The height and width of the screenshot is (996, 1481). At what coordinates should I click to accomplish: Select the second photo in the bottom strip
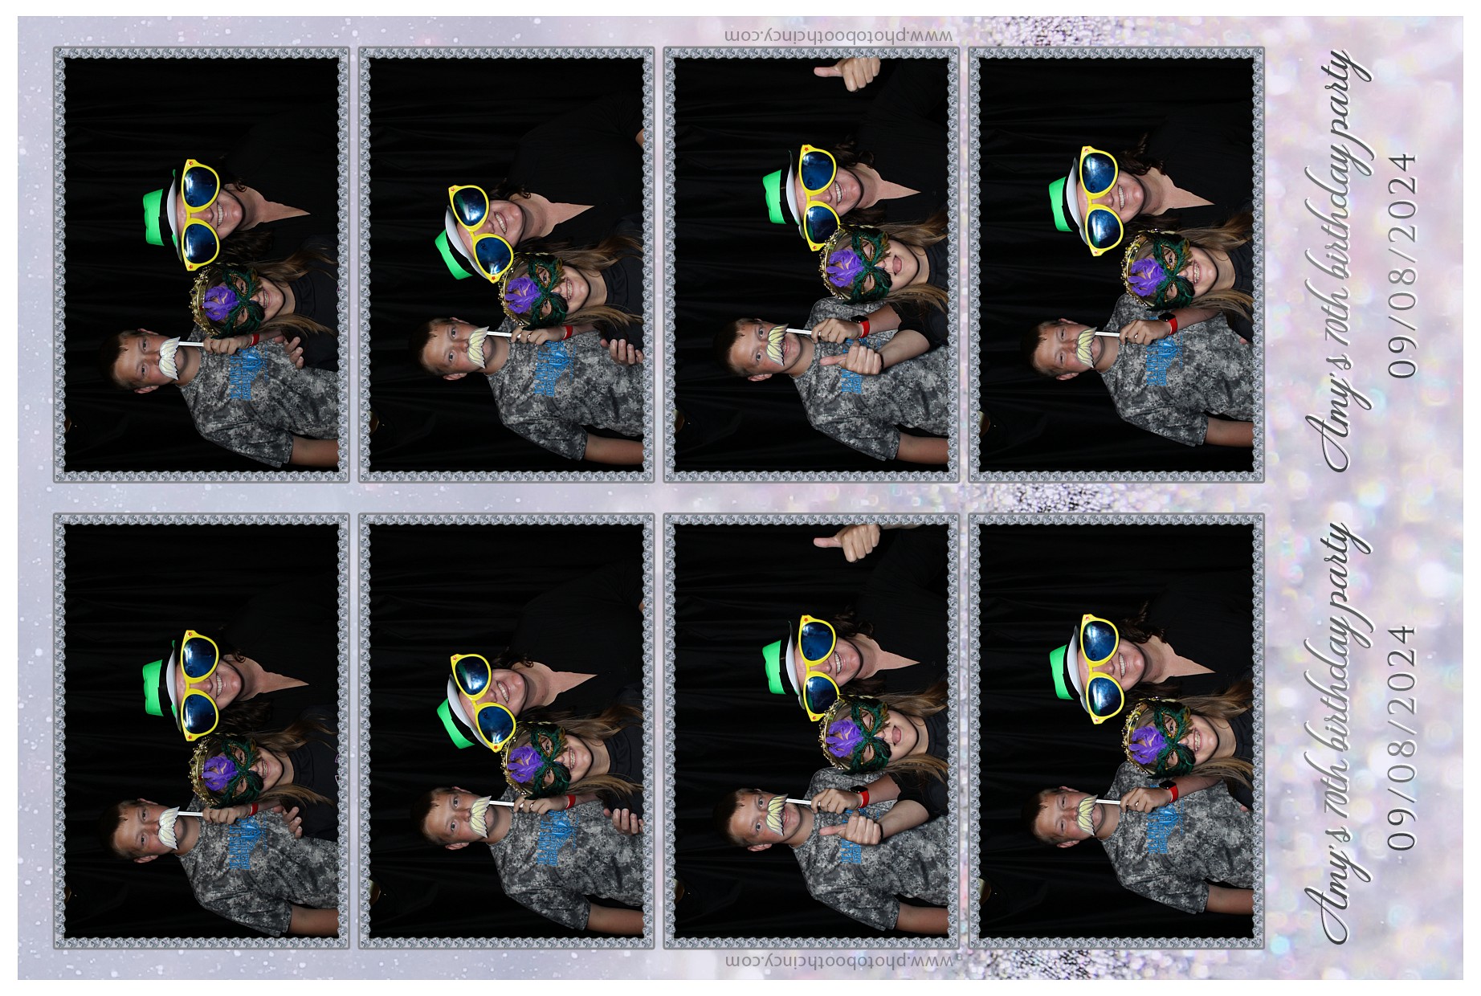506,731
